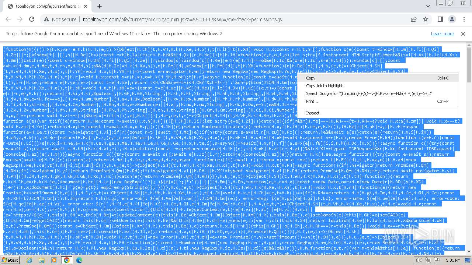Viewport: 472px width, 265px height.
Task: Launch Internet Explorer from the taskbar
Action: pyautogui.click(x=29, y=260)
